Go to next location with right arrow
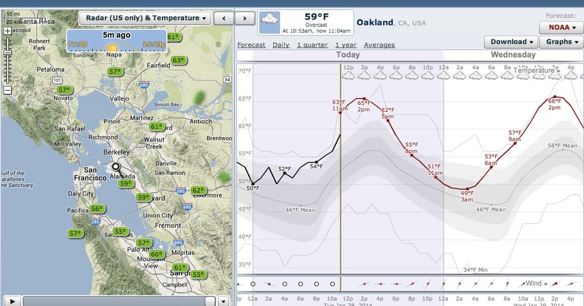Screen dimensions: 584x306 click(244, 18)
